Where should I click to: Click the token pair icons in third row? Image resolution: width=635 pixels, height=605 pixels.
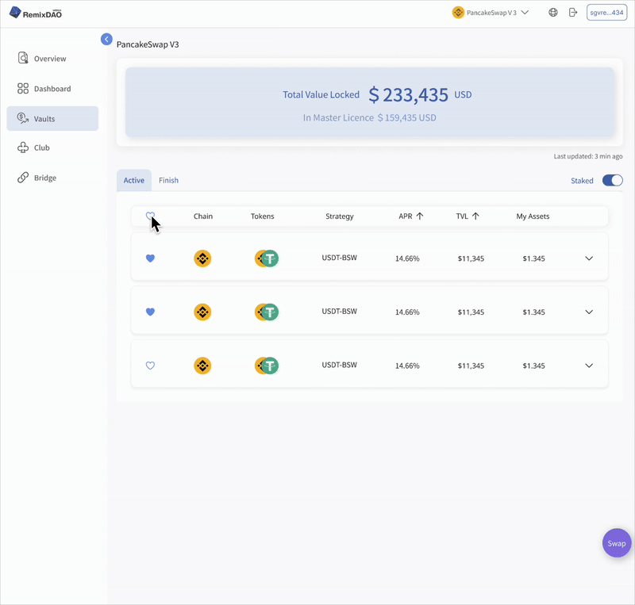267,366
